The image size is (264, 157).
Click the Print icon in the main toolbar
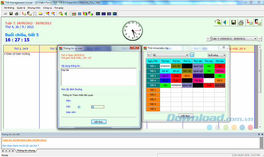pyautogui.click(x=16, y=14)
